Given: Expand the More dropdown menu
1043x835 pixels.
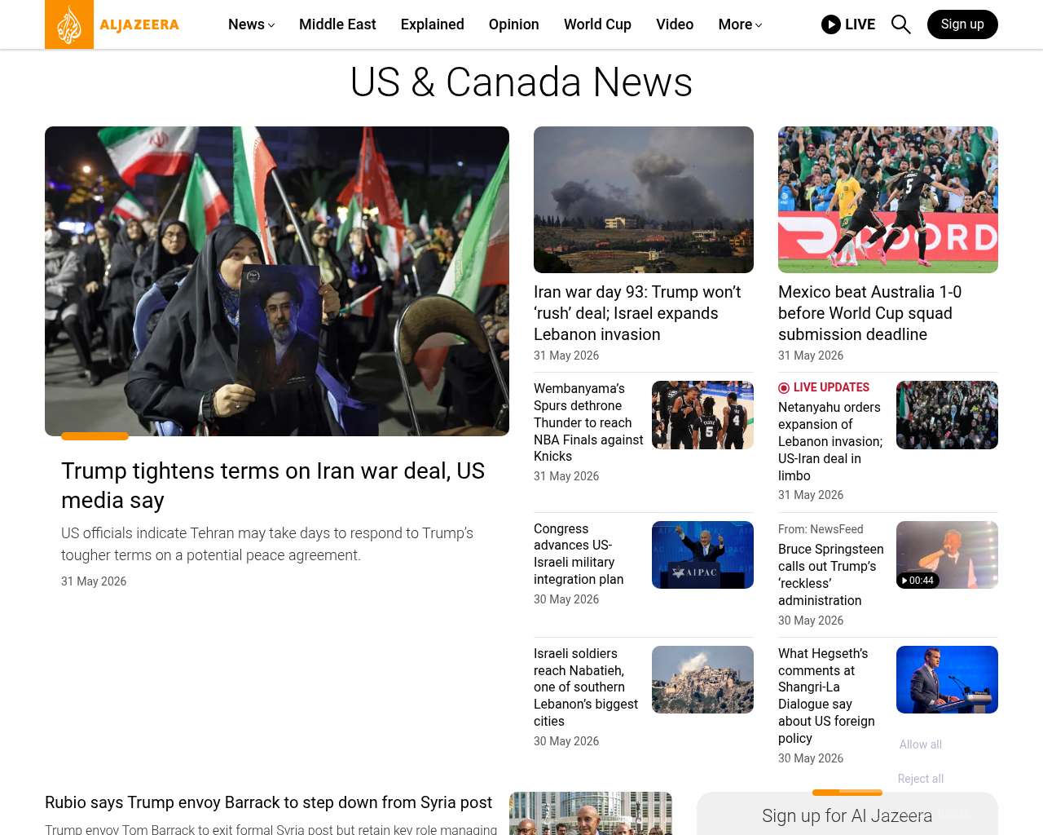Looking at the screenshot, I should click(740, 24).
